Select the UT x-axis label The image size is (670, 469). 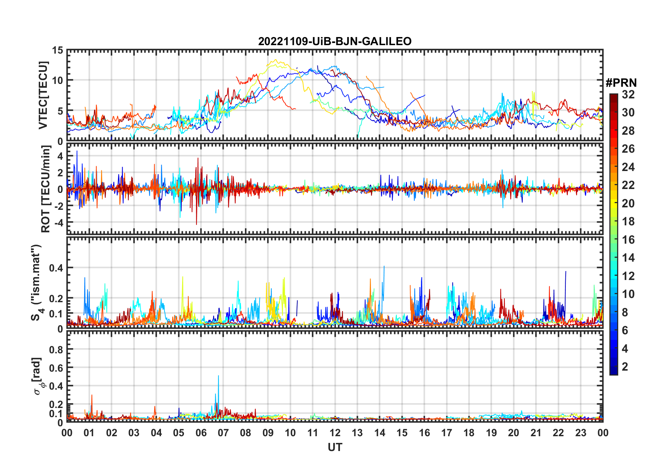pyautogui.click(x=335, y=447)
